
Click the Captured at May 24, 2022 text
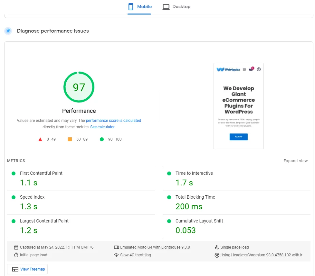[57, 247]
